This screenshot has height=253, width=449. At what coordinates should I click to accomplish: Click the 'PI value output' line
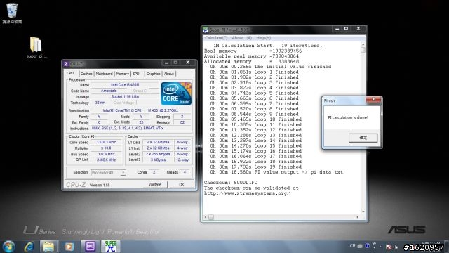[x=276, y=172]
